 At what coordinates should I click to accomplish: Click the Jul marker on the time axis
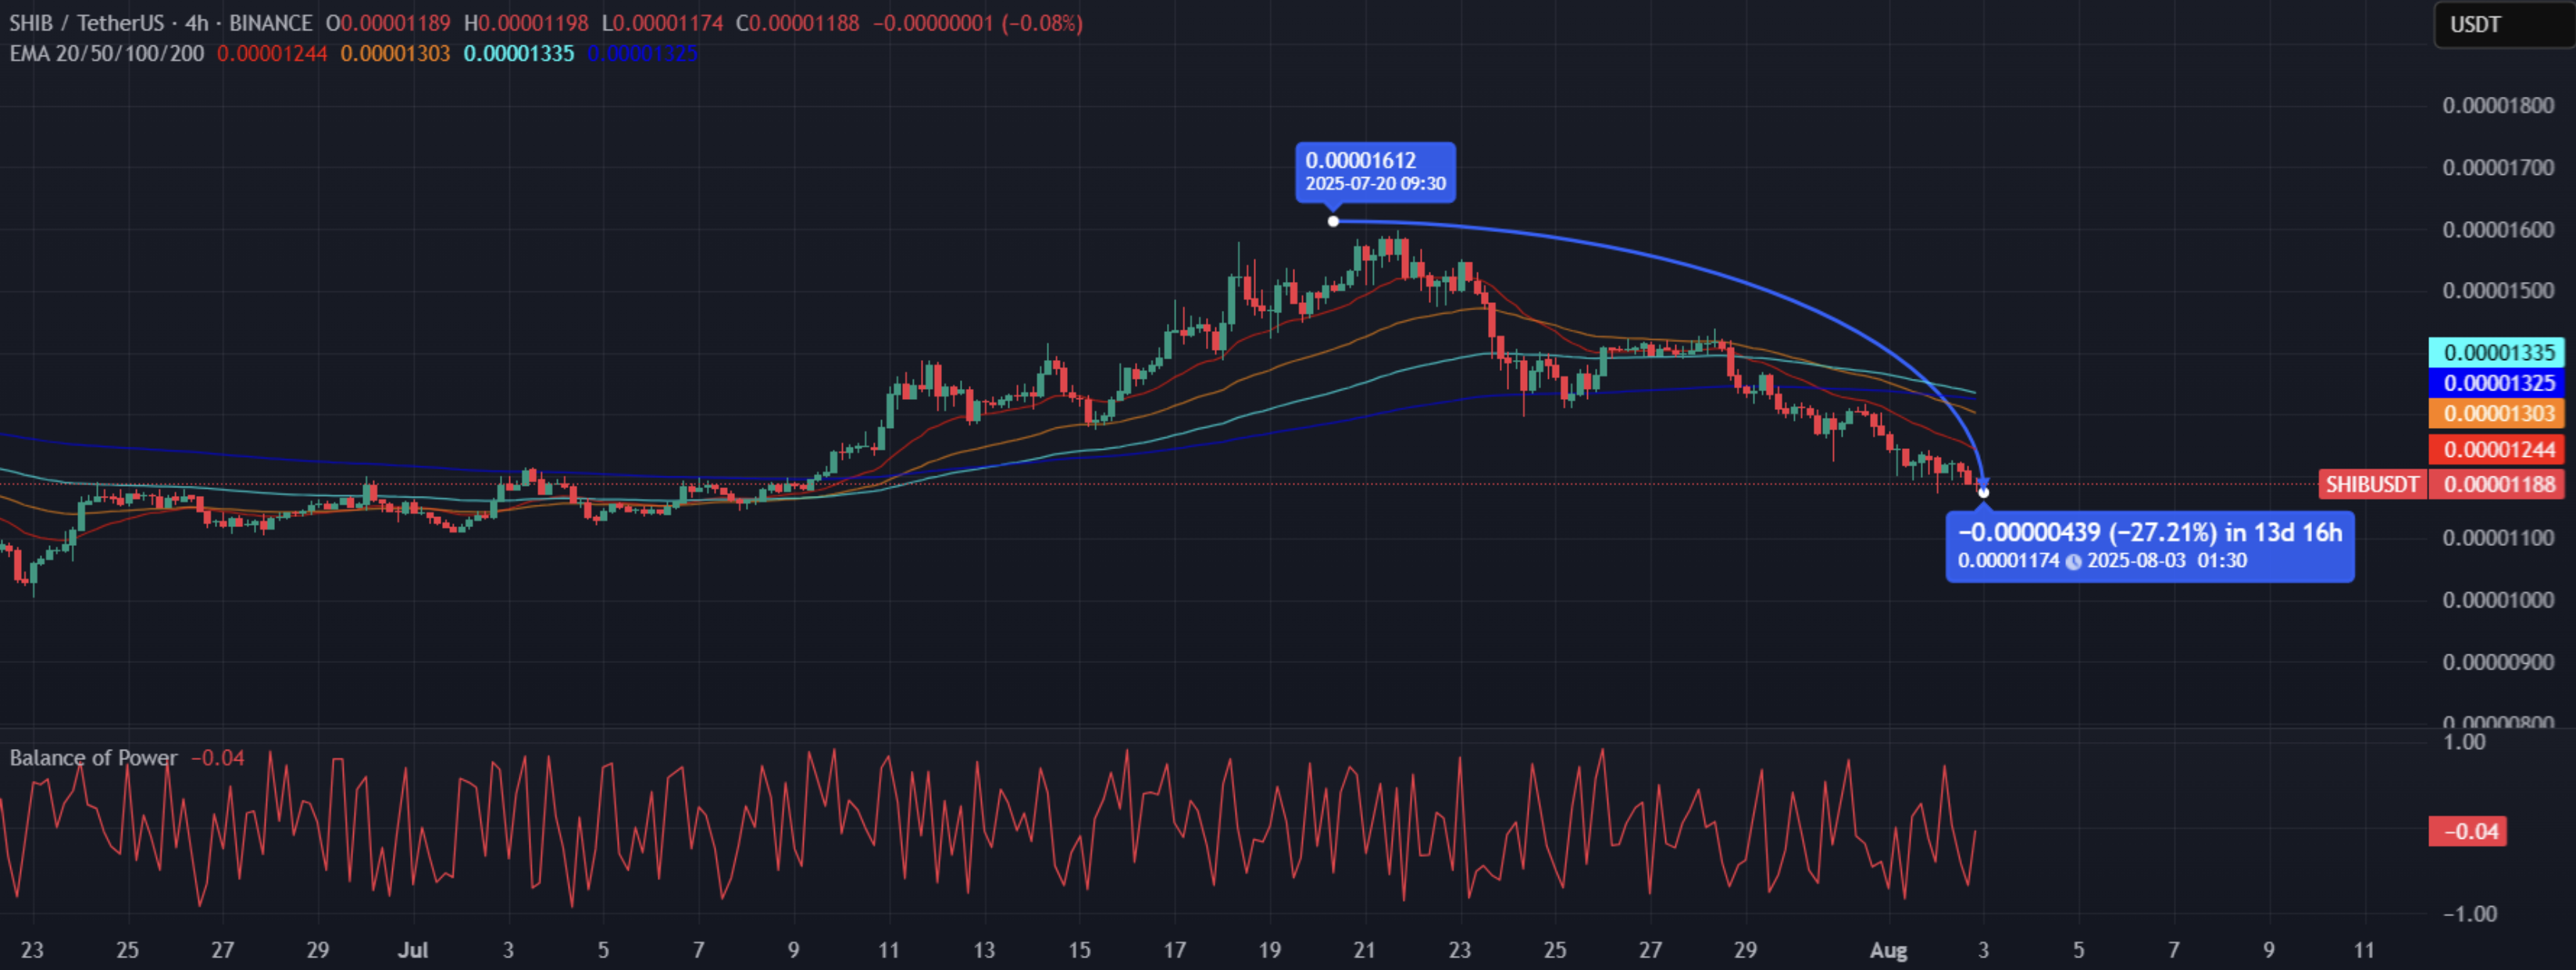[413, 949]
